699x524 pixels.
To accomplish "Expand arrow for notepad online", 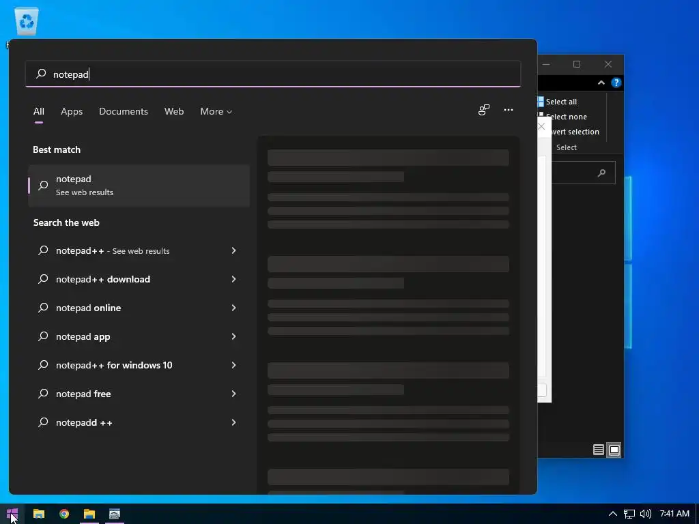I will 233,308.
